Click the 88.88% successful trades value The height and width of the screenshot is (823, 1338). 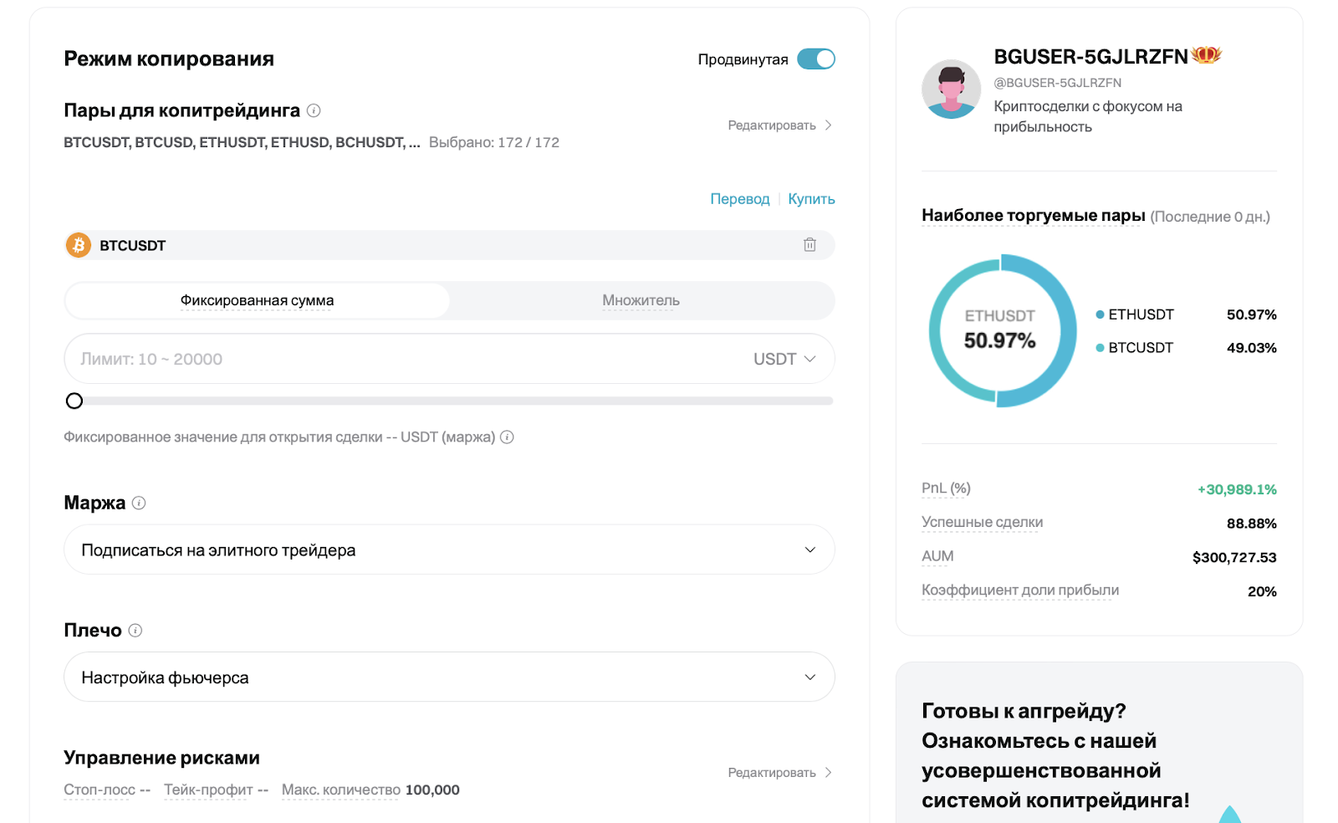[x=1252, y=524]
